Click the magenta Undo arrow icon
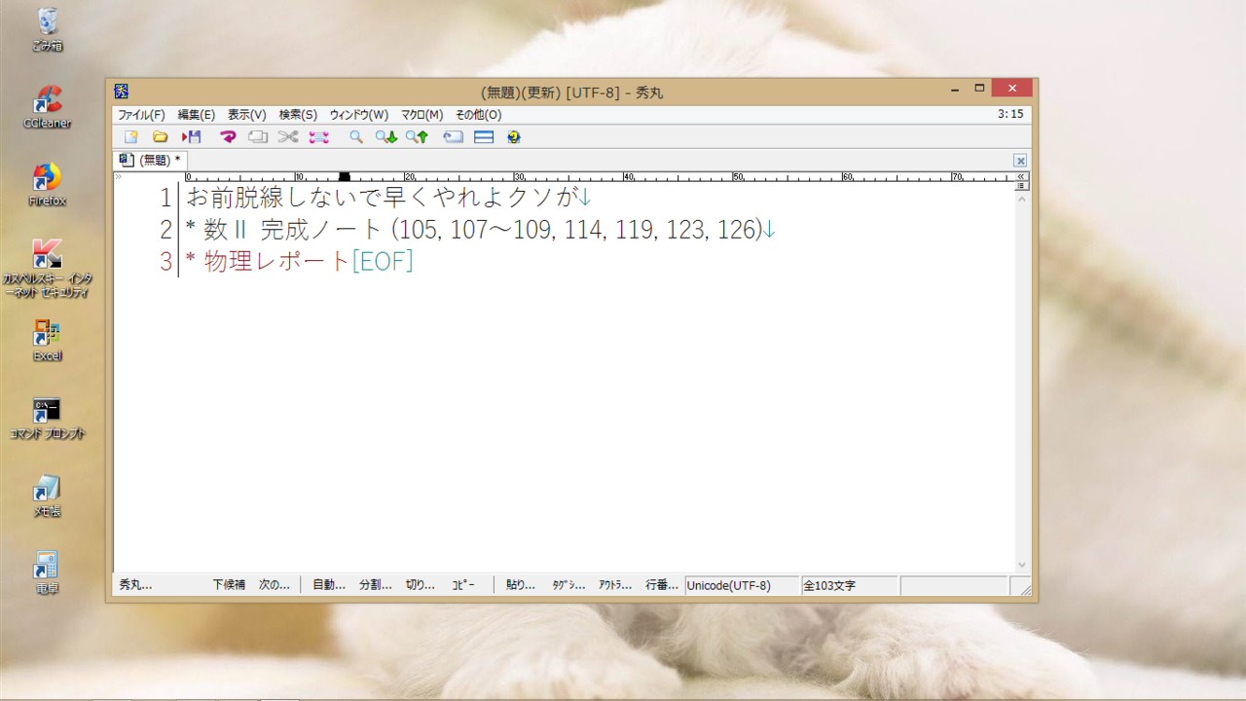Image resolution: width=1246 pixels, height=701 pixels. pyautogui.click(x=228, y=137)
